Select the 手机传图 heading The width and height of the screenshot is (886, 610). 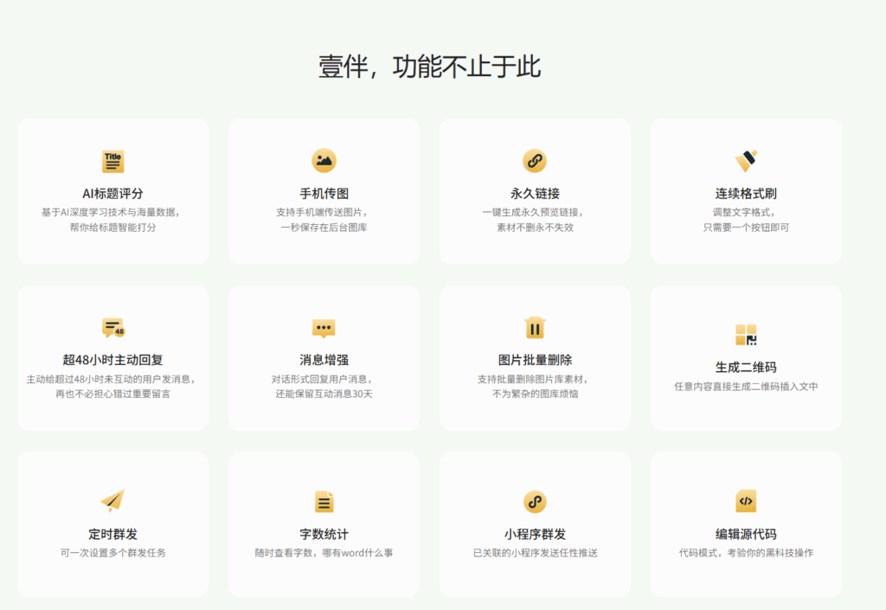[x=324, y=194]
